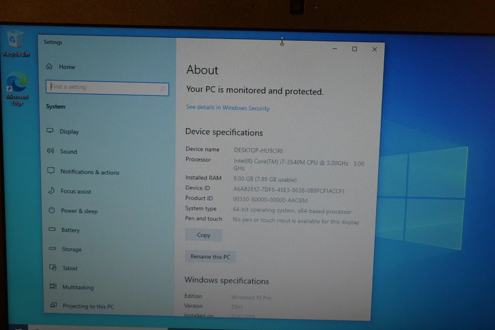495x330 pixels.
Task: Select the Sound speaker icon
Action: click(51, 151)
